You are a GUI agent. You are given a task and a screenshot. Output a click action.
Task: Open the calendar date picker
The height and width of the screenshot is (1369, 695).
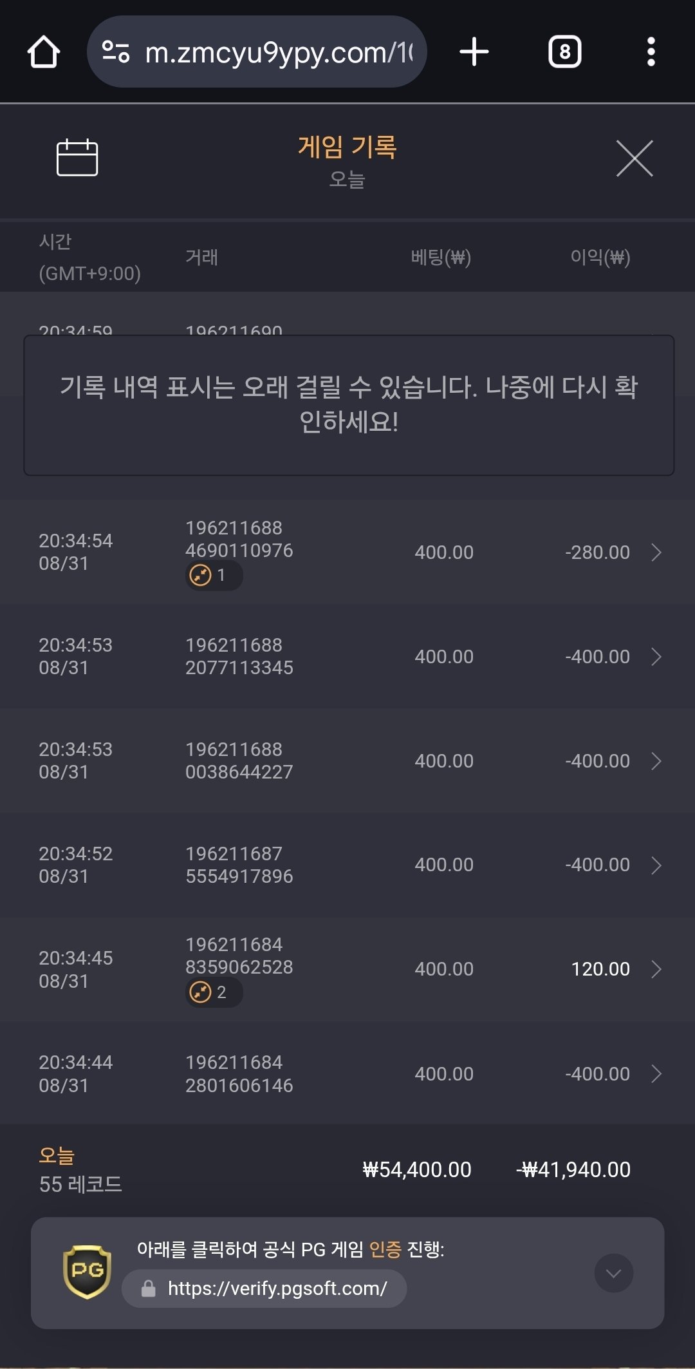click(77, 157)
